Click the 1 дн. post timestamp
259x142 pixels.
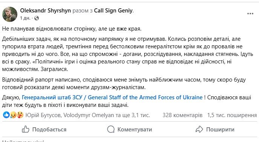coord(25,18)
